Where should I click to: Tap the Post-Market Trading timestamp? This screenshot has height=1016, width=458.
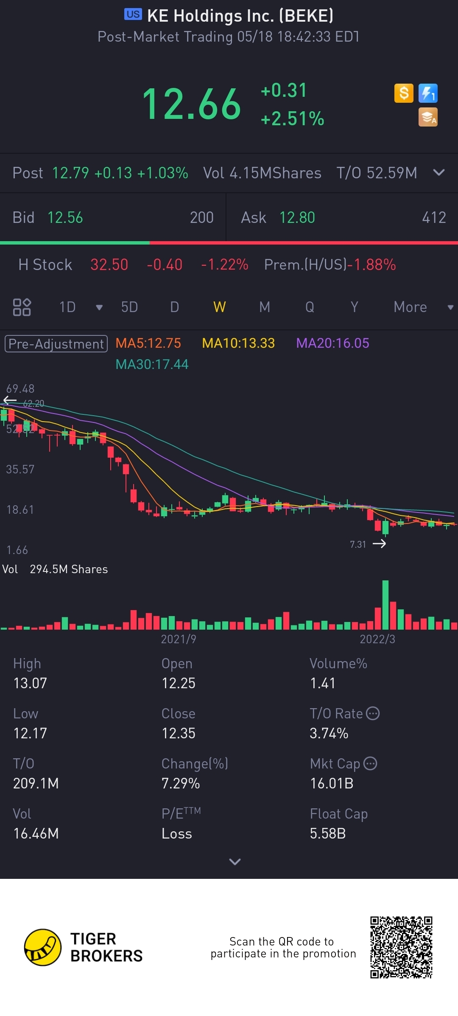229,37
